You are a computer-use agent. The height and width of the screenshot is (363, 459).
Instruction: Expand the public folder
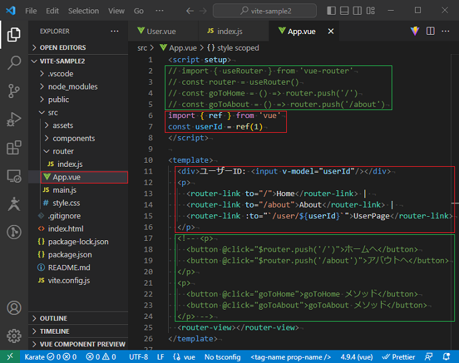coord(78,99)
